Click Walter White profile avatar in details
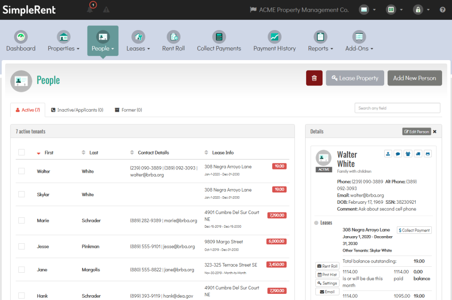Screen dimensions: 452x300 (323, 158)
